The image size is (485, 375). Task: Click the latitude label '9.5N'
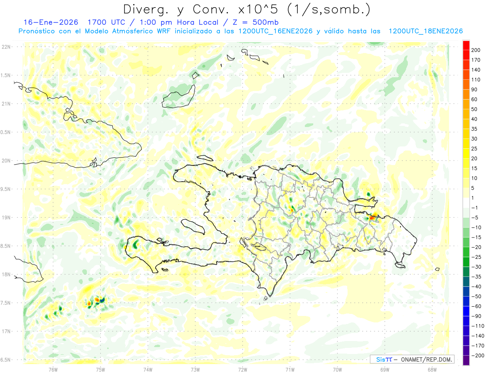click(x=6, y=189)
